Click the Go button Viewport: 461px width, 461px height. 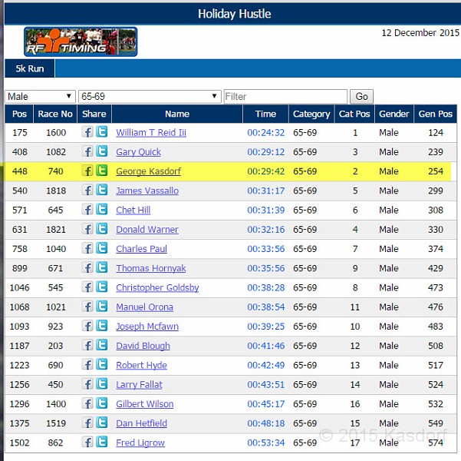coord(361,97)
